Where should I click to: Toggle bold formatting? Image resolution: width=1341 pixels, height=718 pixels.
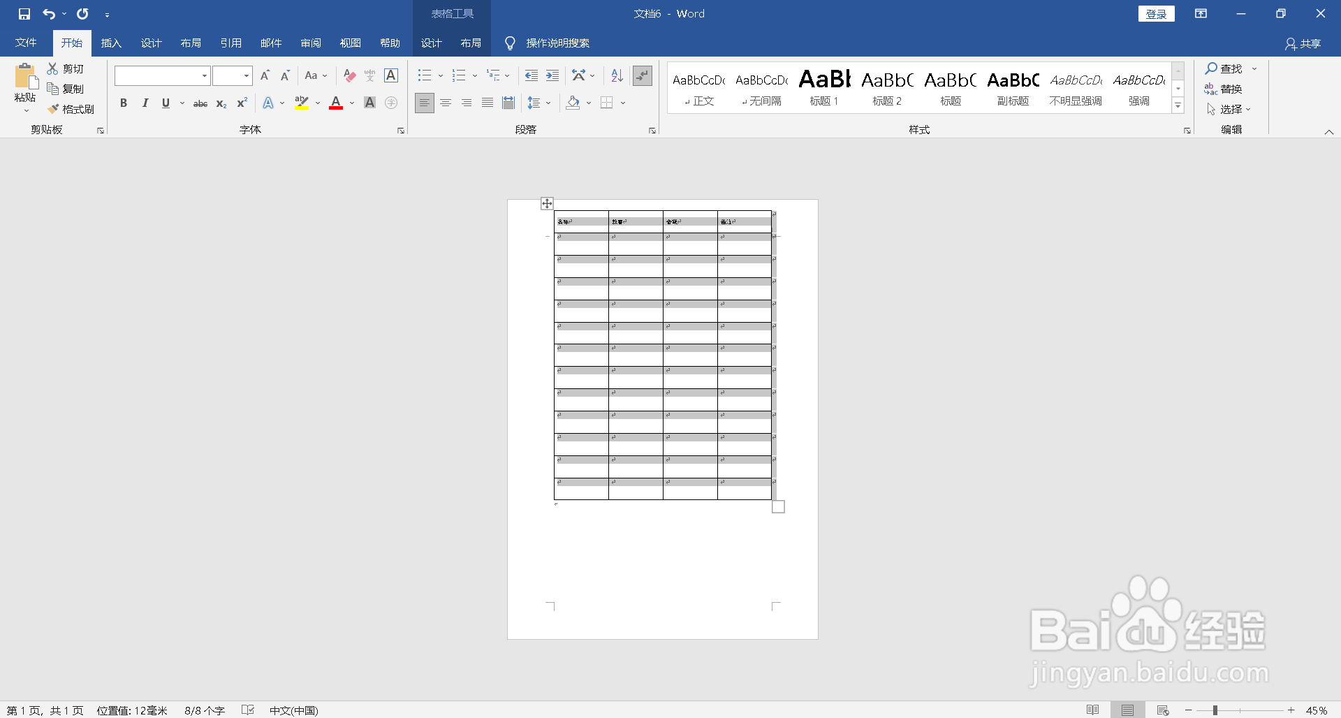tap(124, 103)
